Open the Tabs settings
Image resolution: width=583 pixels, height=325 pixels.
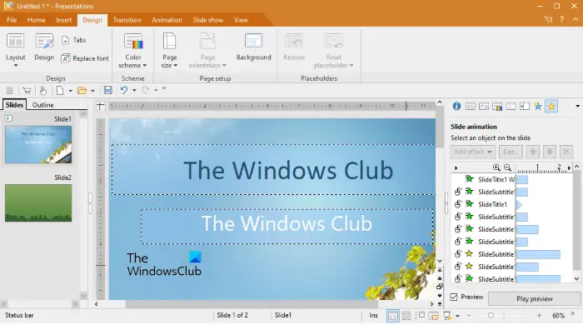point(74,40)
